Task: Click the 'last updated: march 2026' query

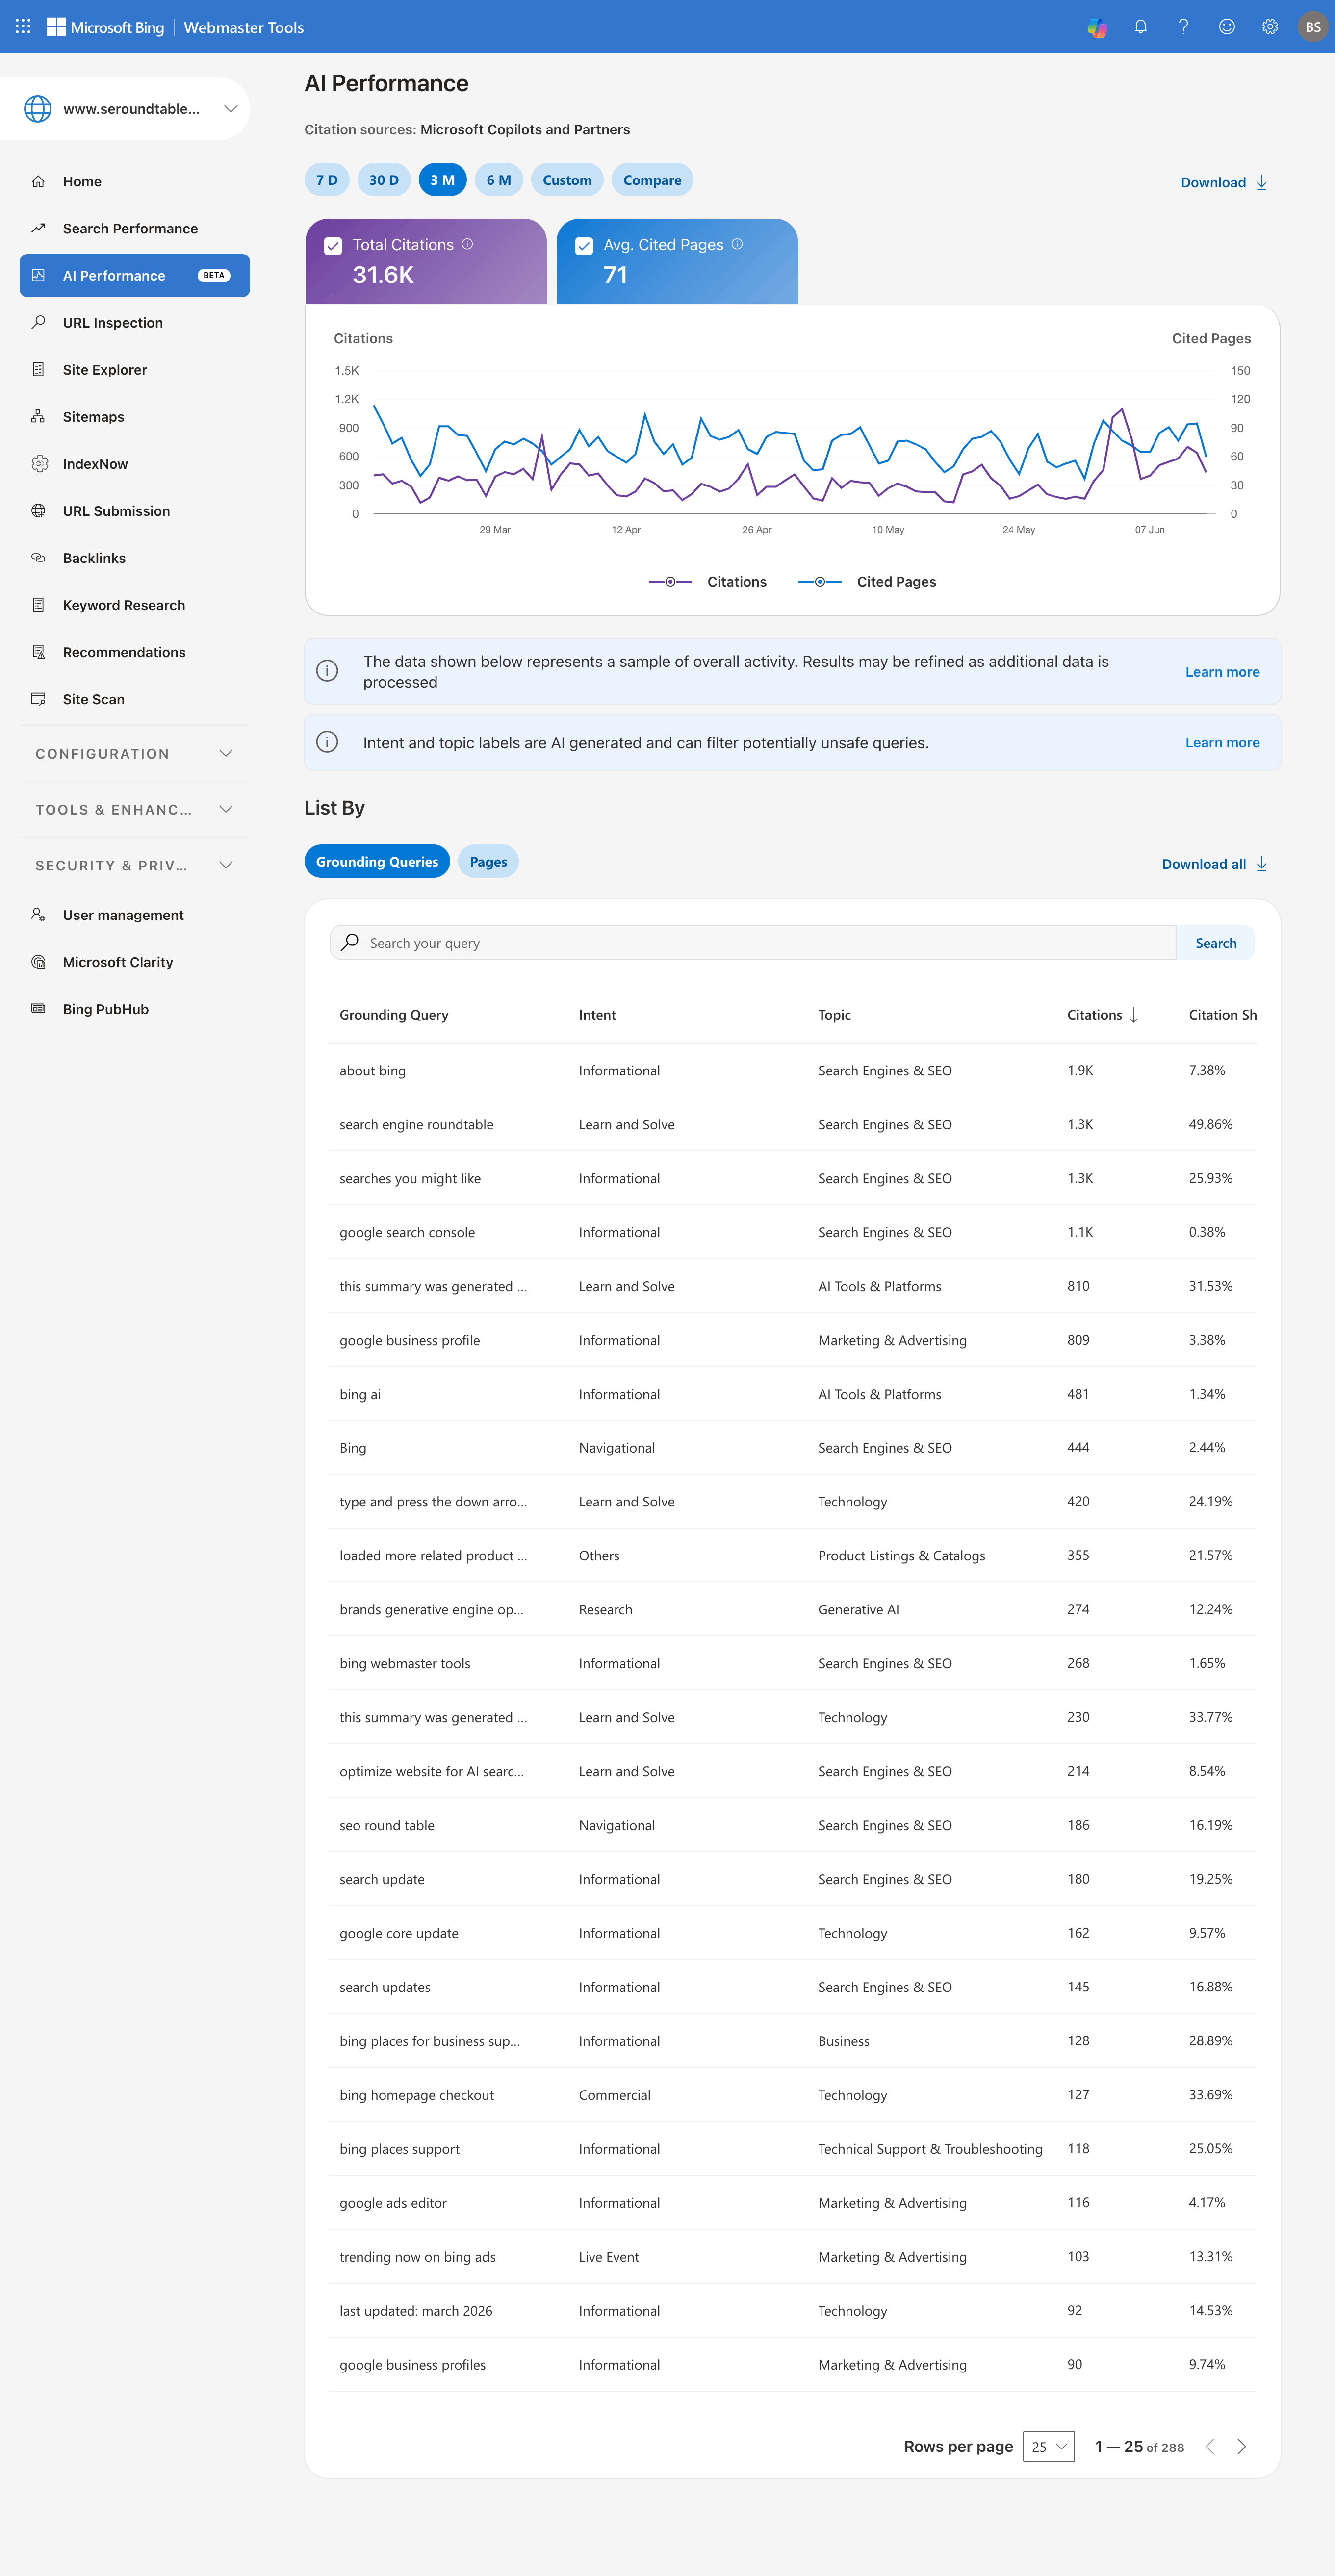Action: 415,2310
